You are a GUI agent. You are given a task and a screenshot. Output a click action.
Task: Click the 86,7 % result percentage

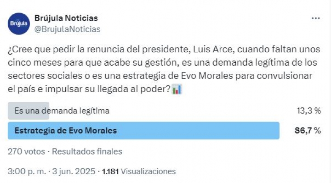coord(308,131)
